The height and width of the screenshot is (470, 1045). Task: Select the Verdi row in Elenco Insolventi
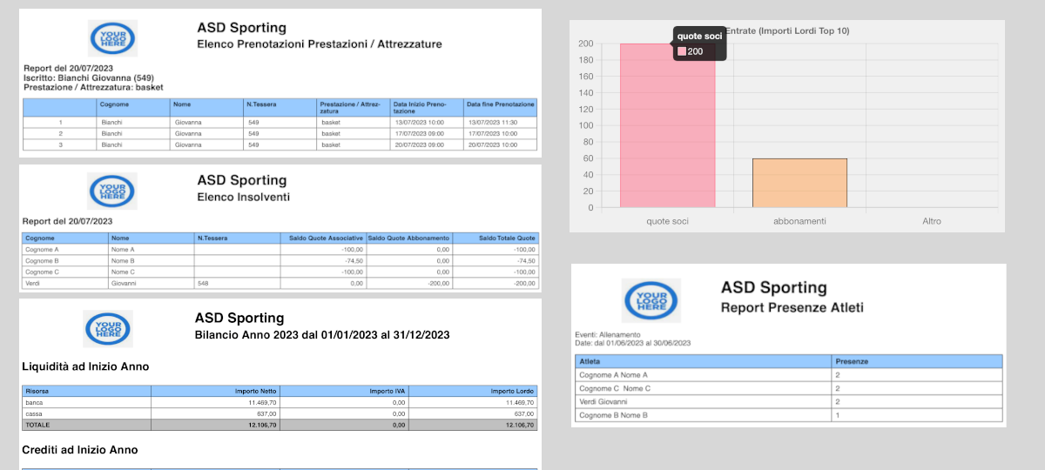pos(279,283)
